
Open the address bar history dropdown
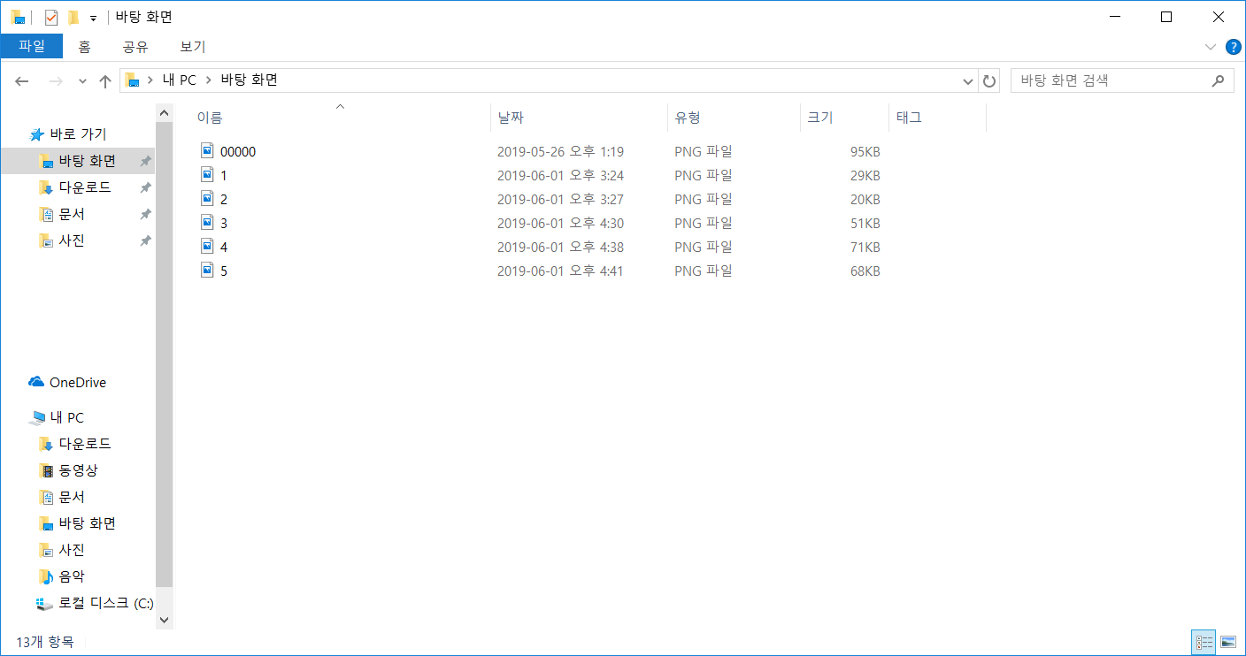[x=968, y=80]
